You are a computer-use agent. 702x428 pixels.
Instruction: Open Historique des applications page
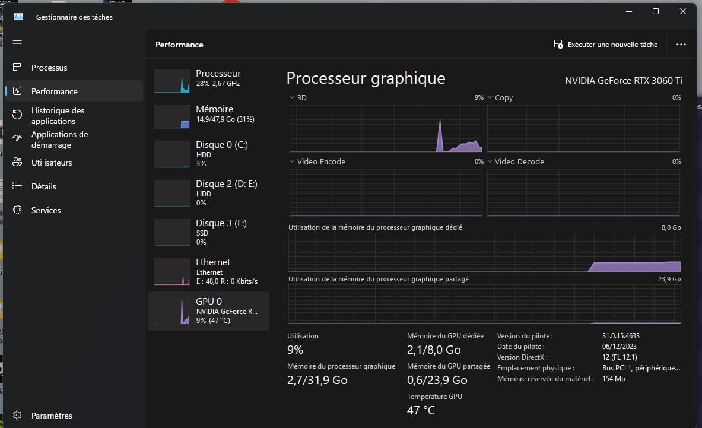pyautogui.click(x=58, y=116)
